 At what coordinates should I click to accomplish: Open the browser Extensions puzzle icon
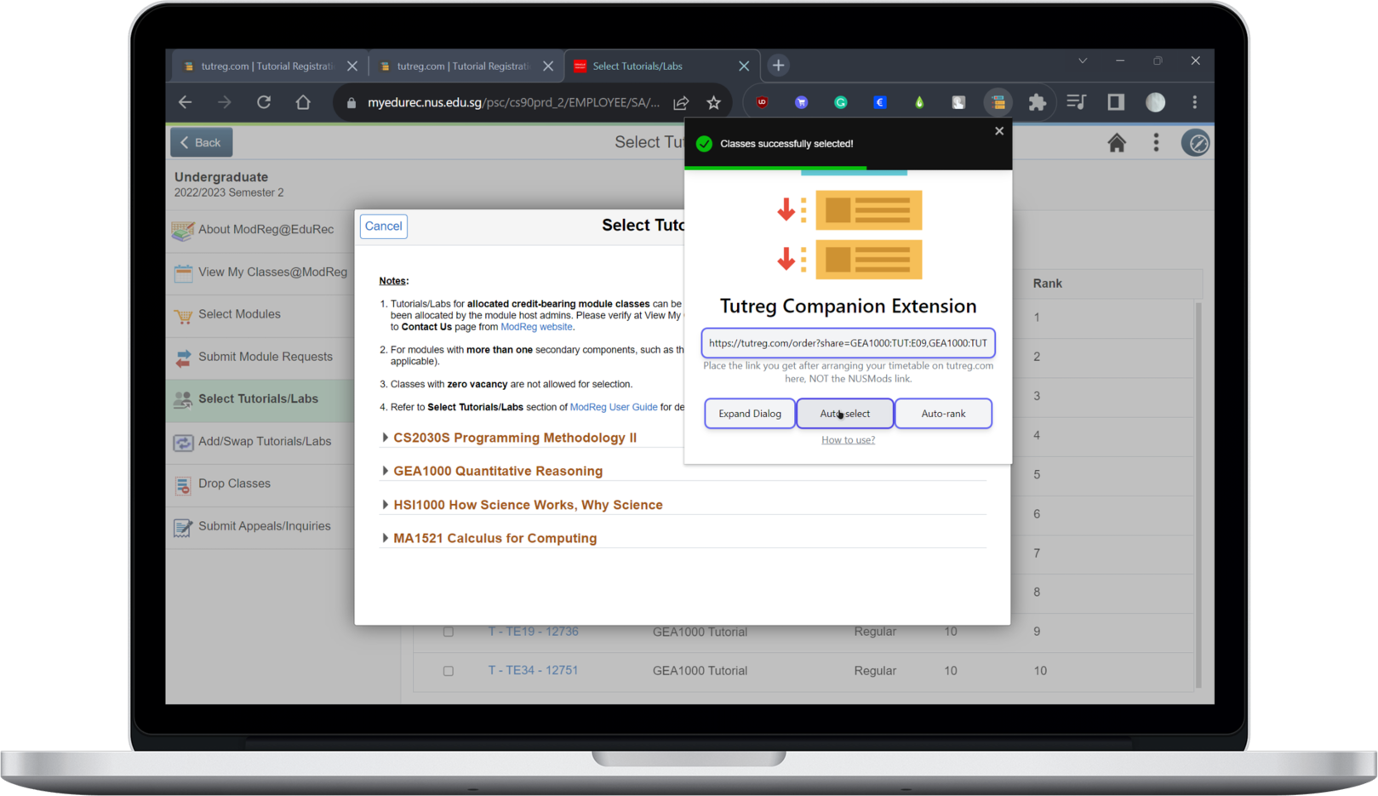[x=1037, y=102]
